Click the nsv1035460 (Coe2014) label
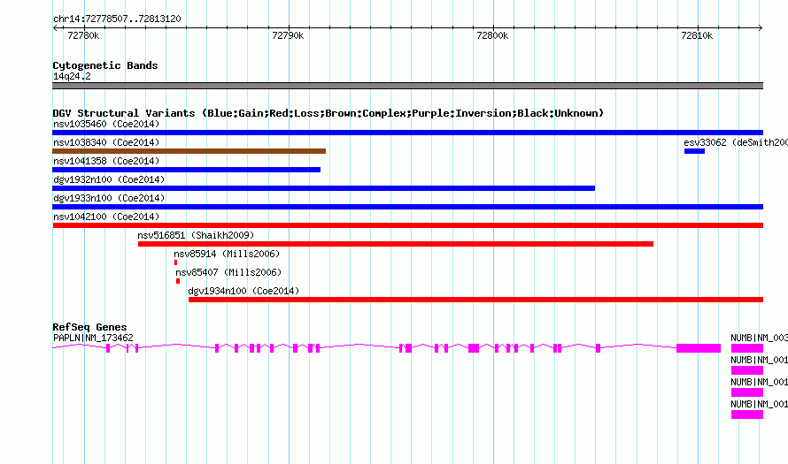The image size is (788, 464). coord(106,124)
